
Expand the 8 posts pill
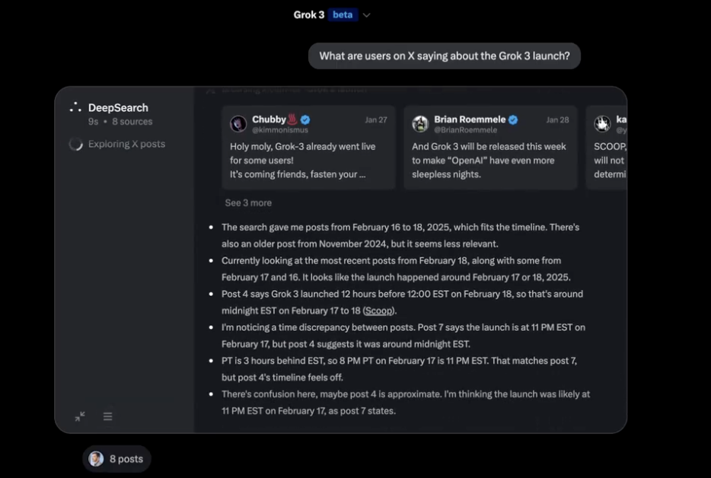tap(116, 458)
